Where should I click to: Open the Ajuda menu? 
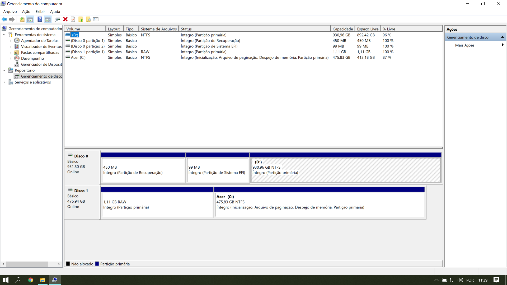[55, 12]
